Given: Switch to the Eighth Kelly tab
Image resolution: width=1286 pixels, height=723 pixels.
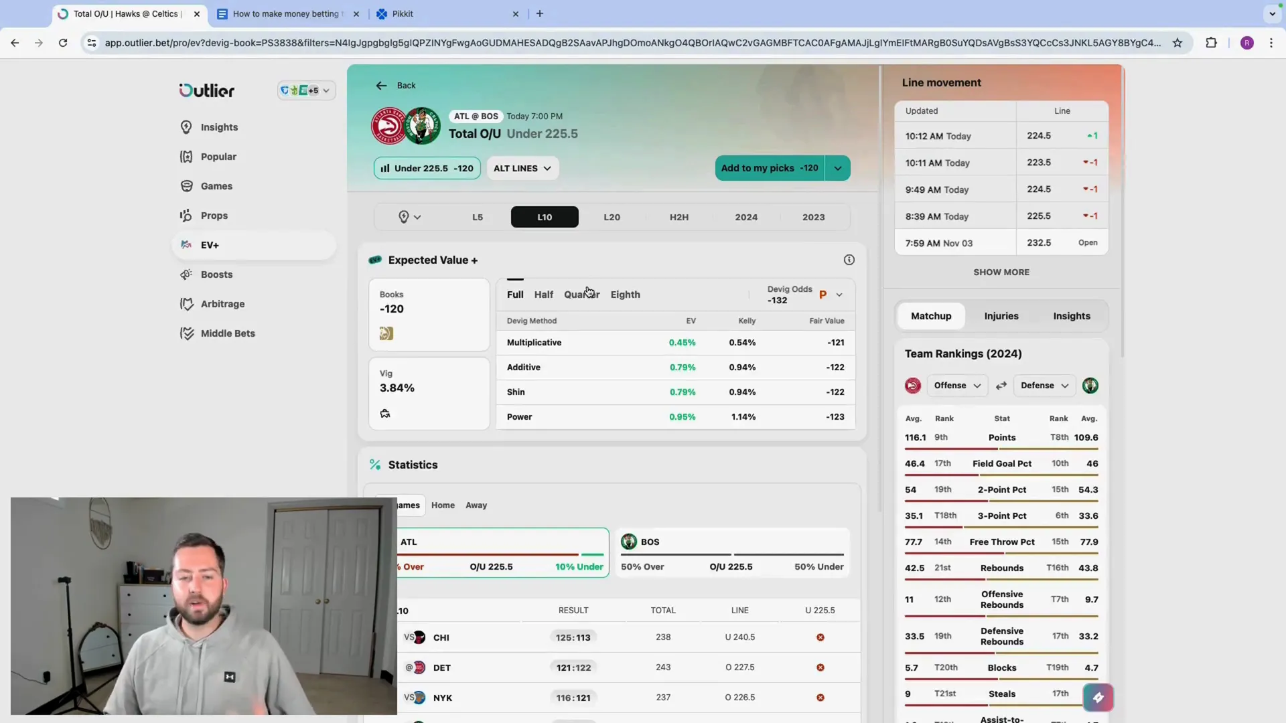Looking at the screenshot, I should point(625,295).
